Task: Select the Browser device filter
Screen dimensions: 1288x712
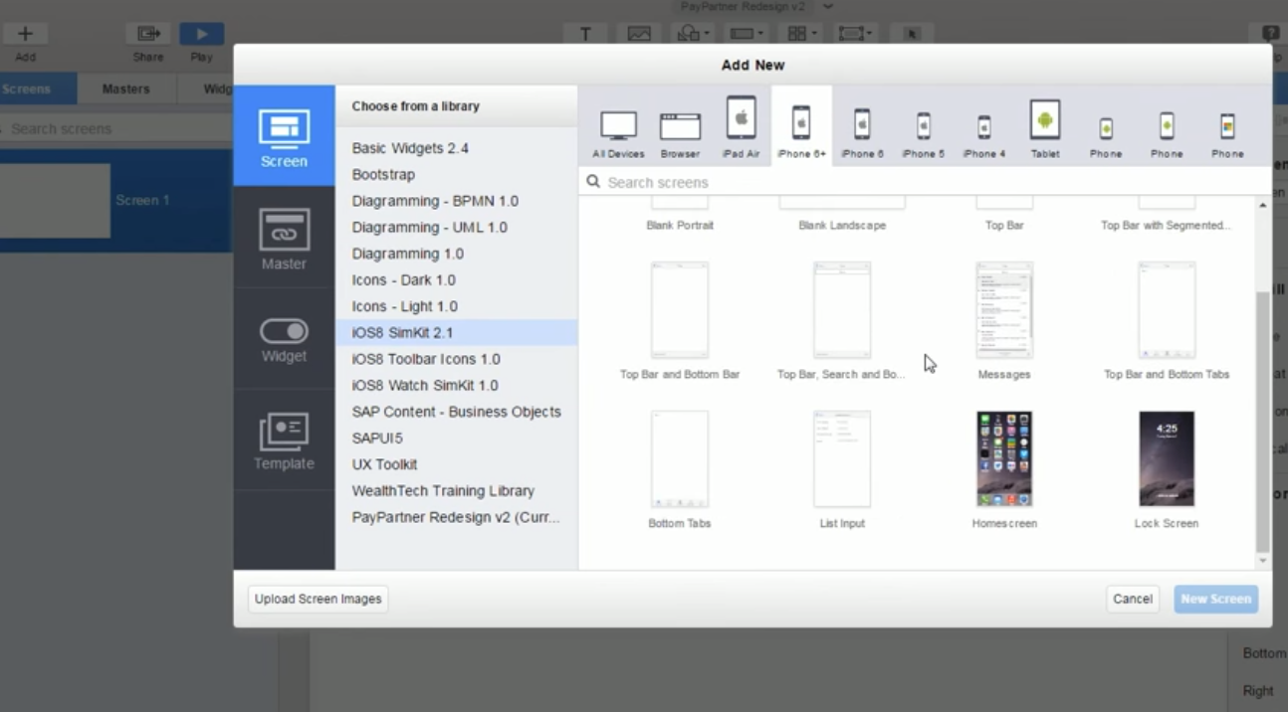Action: 680,127
